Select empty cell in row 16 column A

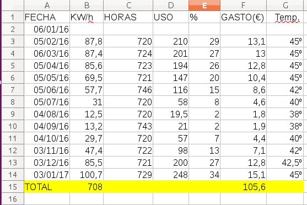pyautogui.click(x=47, y=199)
